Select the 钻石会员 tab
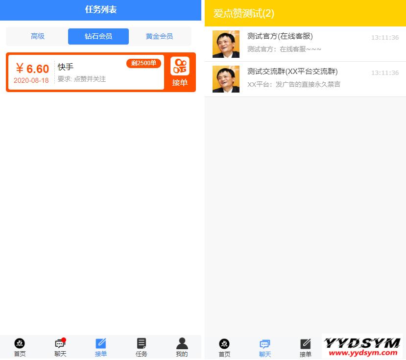The image size is (406, 360). (x=98, y=36)
